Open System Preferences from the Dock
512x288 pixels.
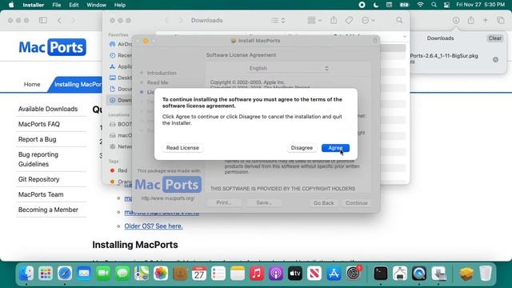click(353, 274)
